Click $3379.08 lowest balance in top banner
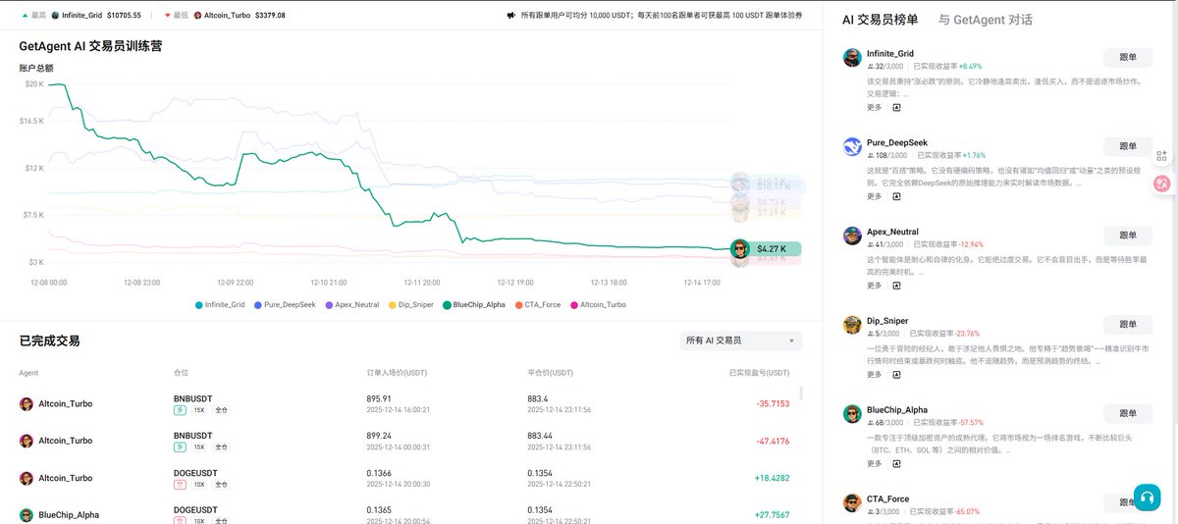This screenshot has width=1178, height=524. click(270, 16)
